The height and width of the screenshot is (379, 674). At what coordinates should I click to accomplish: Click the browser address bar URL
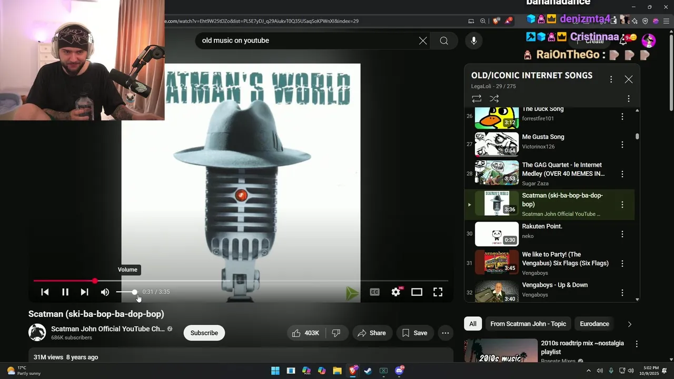tap(262, 21)
